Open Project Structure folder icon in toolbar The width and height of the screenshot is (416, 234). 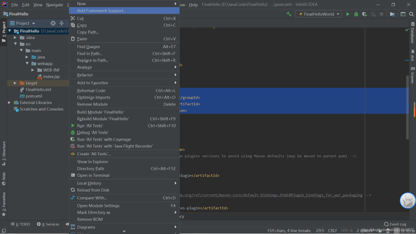point(392,14)
